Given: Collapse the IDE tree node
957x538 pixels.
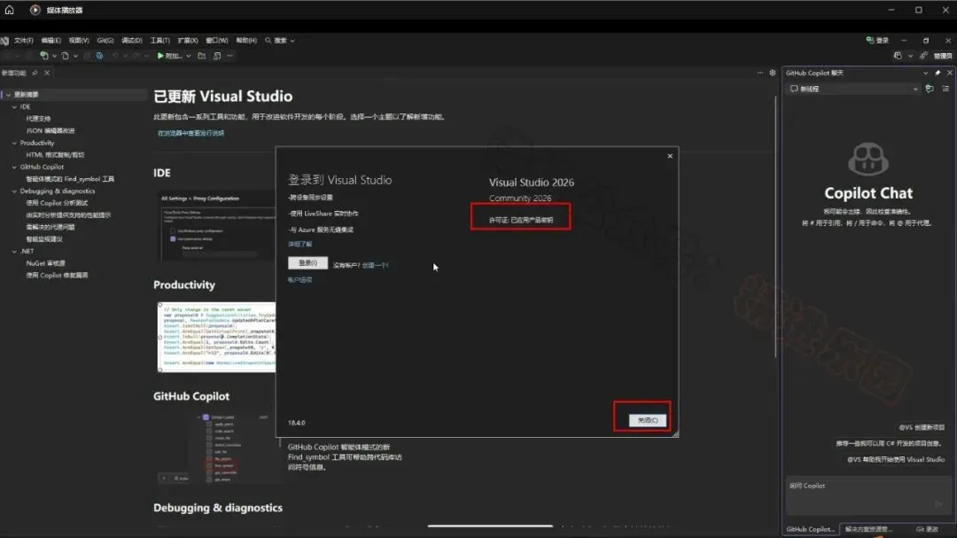Looking at the screenshot, I should (15, 107).
